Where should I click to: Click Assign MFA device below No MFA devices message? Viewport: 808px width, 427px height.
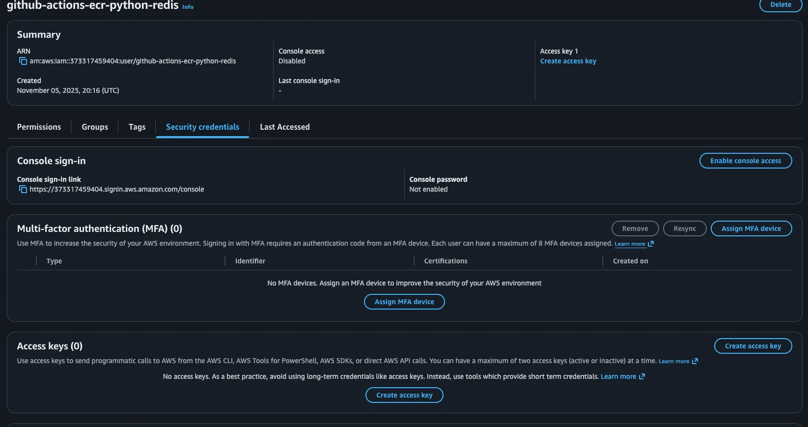[404, 302]
